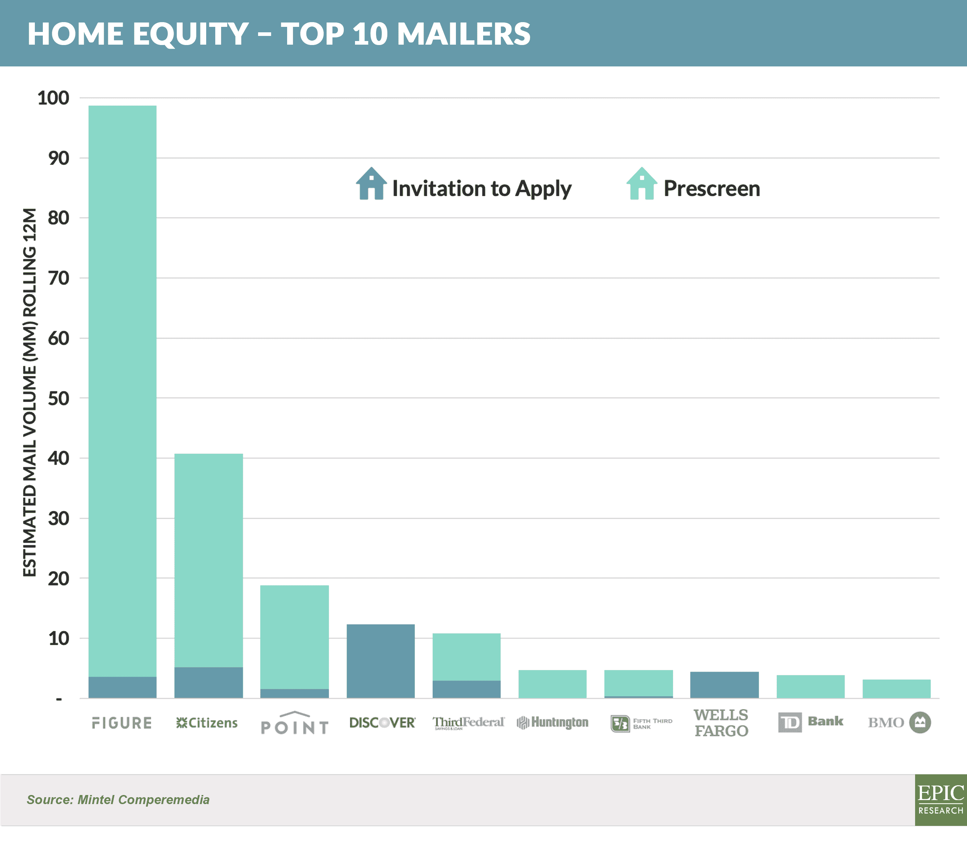Click Huntington's Prescreen bar
The height and width of the screenshot is (852, 967).
[552, 684]
